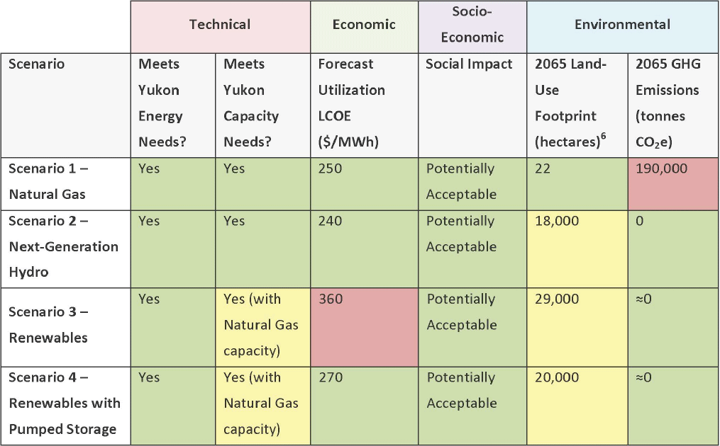Select the 2065 GHG Emissions heading
Screen dimensions: 720x446
pos(668,103)
